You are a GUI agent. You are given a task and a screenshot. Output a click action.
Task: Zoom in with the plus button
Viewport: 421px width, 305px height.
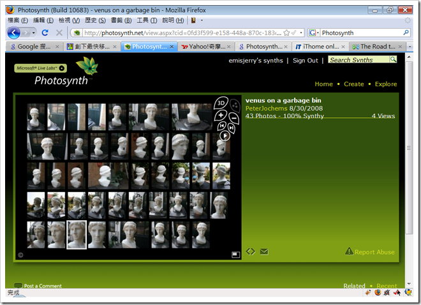click(221, 115)
